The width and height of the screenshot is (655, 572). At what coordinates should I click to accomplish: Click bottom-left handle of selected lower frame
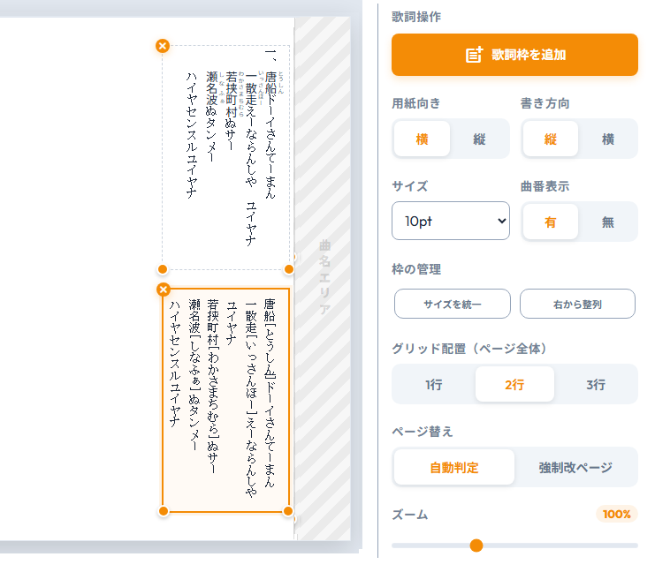click(164, 511)
